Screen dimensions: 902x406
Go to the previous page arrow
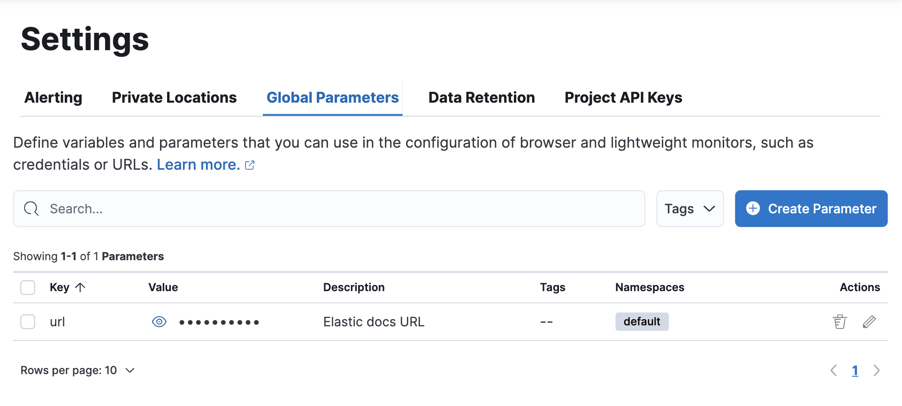coord(833,370)
